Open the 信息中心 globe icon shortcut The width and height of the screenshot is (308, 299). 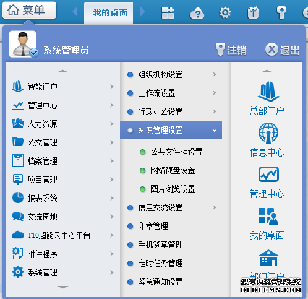(268, 133)
